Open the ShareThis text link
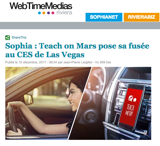The width and height of the screenshot is (160, 146). pyautogui.click(x=19, y=37)
